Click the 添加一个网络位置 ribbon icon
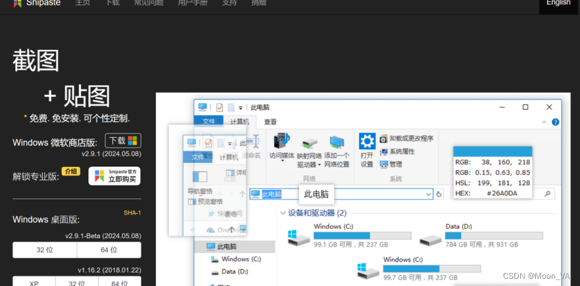580x286 pixels. [337, 142]
